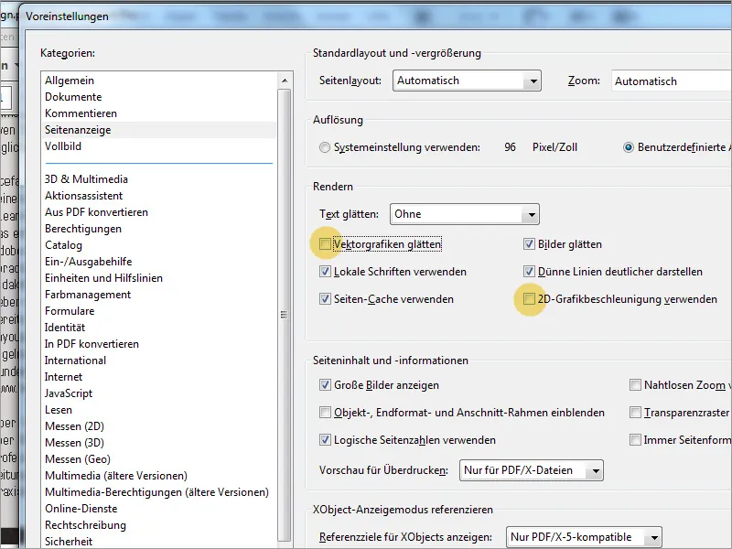The width and height of the screenshot is (732, 549).
Task: Toggle Lokale Schriften verwenden
Action: [325, 272]
